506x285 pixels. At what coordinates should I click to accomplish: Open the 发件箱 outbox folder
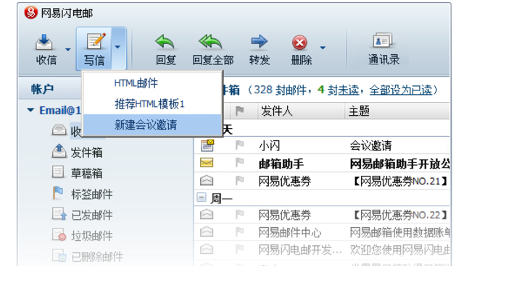86,153
